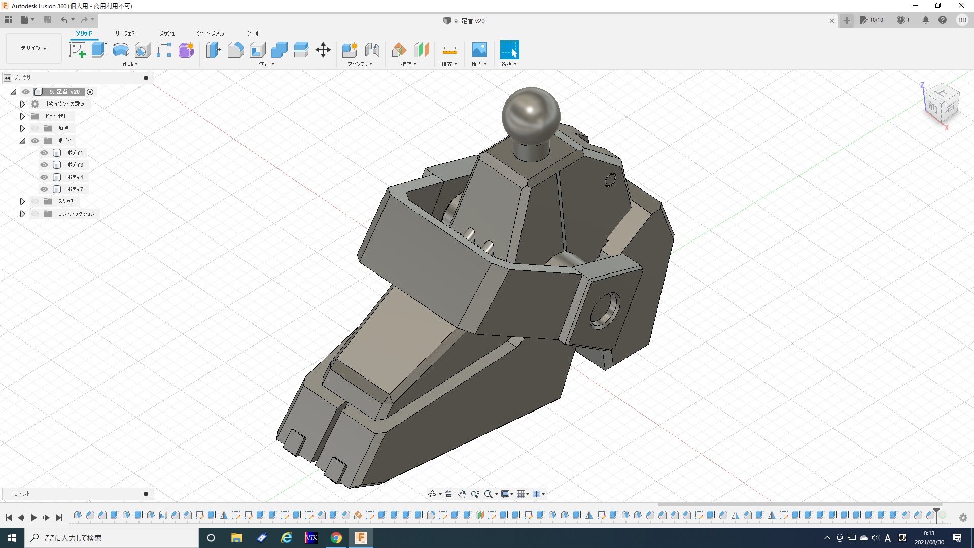This screenshot has width=974, height=548.
Task: Toggle visibility of ボディ7
Action: (x=44, y=189)
